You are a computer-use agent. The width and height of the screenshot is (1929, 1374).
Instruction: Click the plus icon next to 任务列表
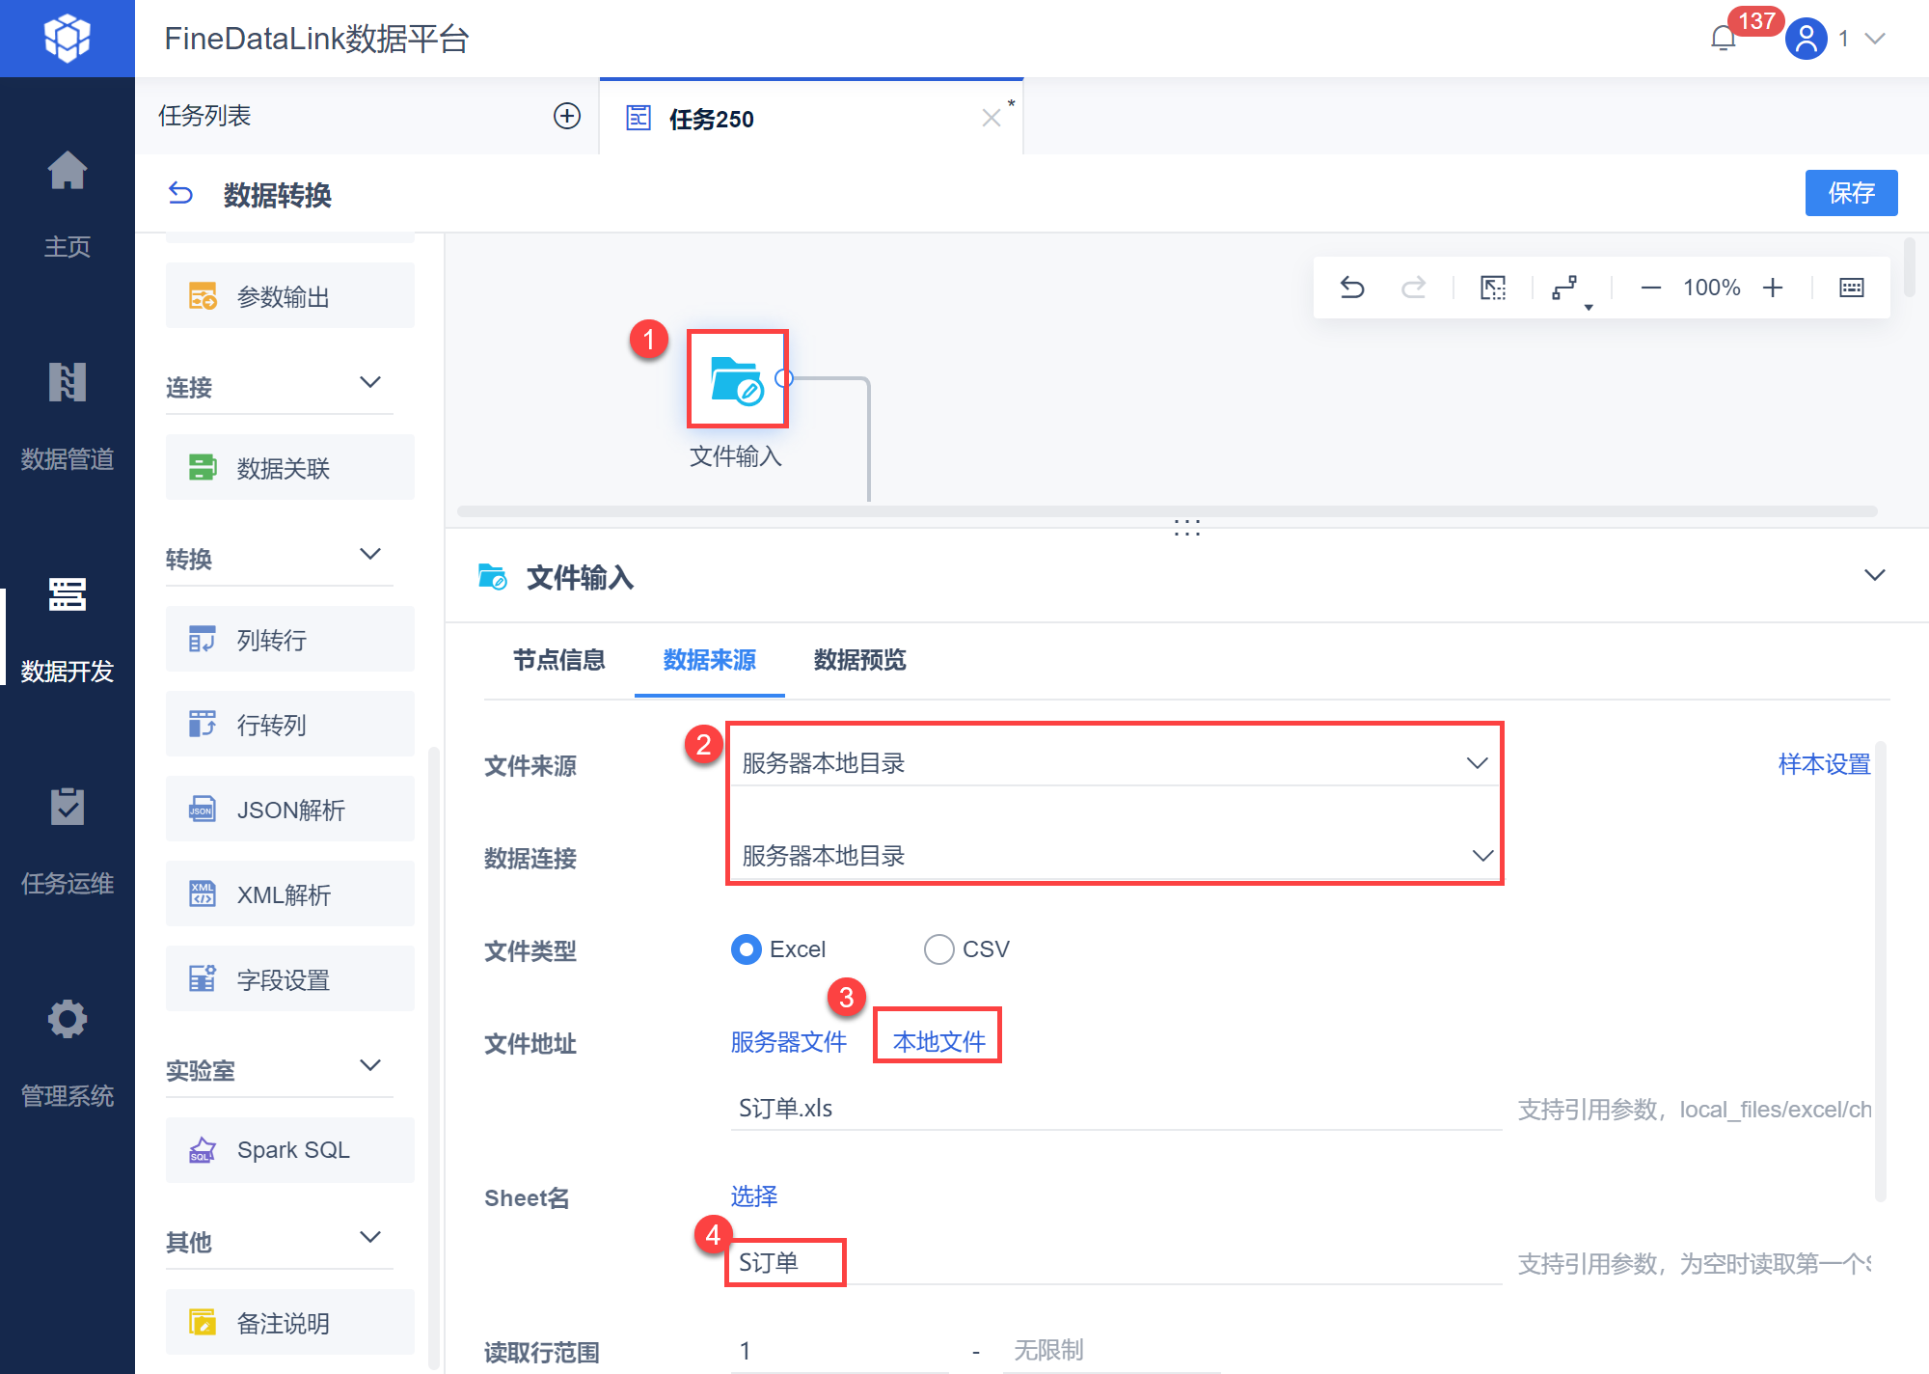pos(567,116)
